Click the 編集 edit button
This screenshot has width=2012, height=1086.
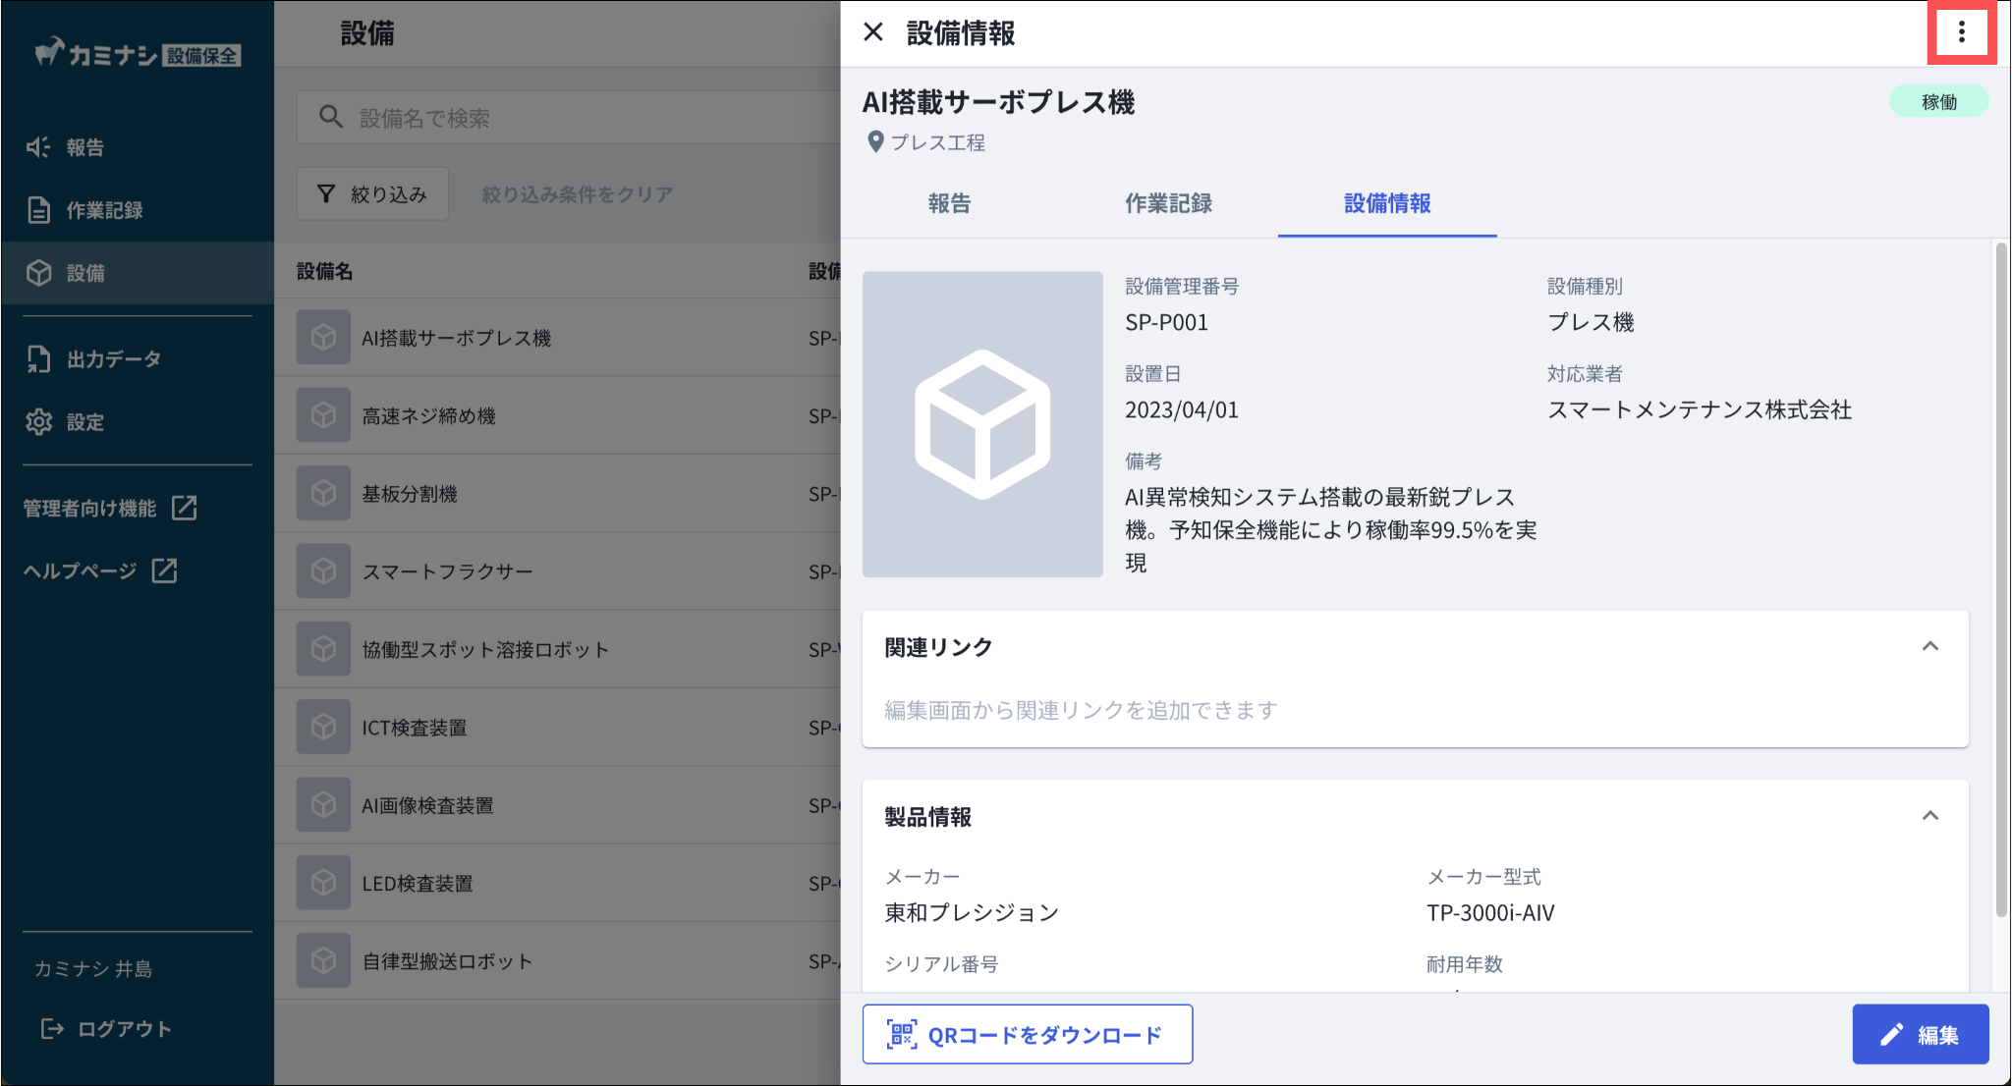tap(1921, 1034)
